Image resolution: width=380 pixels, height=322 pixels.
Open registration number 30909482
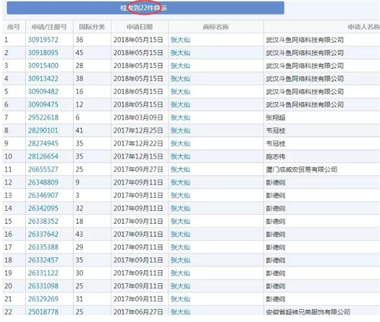(43, 92)
